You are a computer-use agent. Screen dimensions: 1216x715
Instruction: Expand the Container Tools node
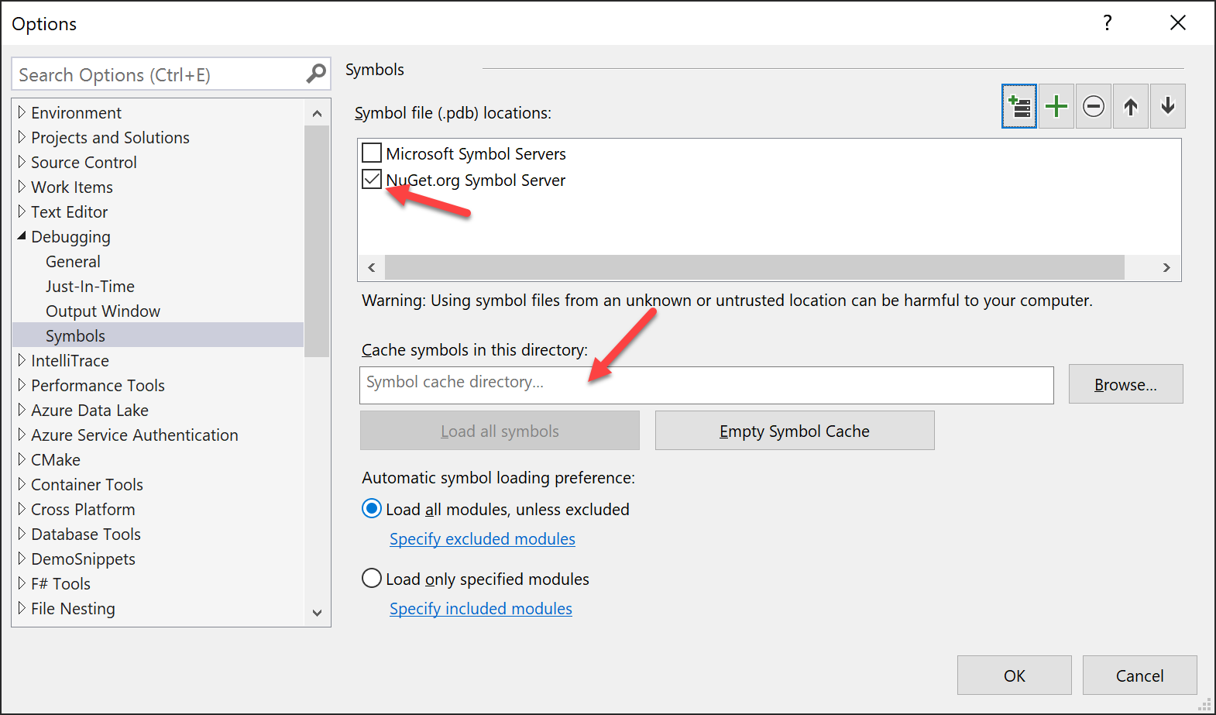point(22,484)
